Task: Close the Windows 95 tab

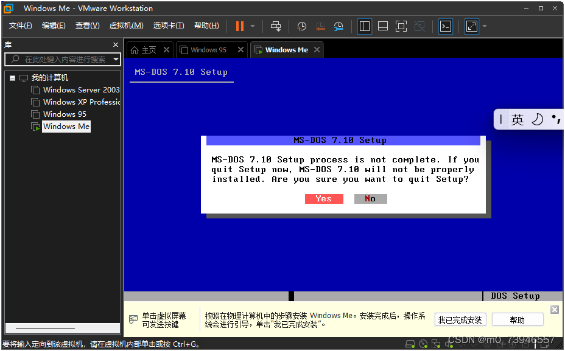Action: click(x=240, y=50)
